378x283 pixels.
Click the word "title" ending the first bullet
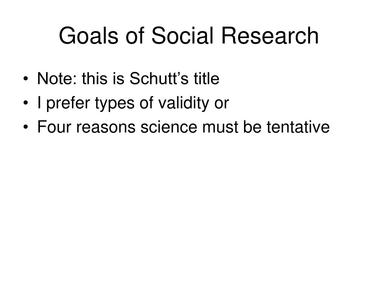pyautogui.click(x=207, y=79)
